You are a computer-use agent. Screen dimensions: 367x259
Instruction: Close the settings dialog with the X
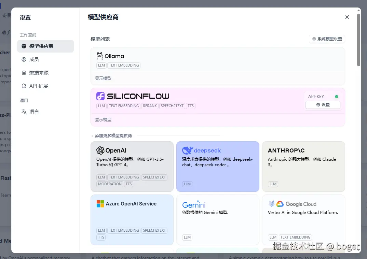click(347, 17)
